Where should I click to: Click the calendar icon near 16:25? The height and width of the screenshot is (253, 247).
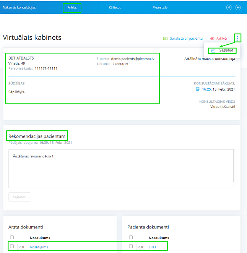click(x=198, y=89)
